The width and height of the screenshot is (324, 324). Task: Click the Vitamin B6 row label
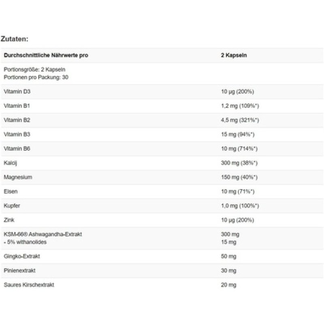(17, 149)
